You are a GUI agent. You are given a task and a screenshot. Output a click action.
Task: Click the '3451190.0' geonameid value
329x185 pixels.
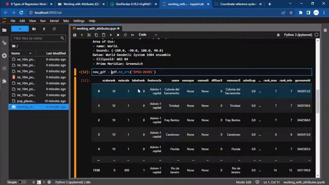click(x=304, y=170)
